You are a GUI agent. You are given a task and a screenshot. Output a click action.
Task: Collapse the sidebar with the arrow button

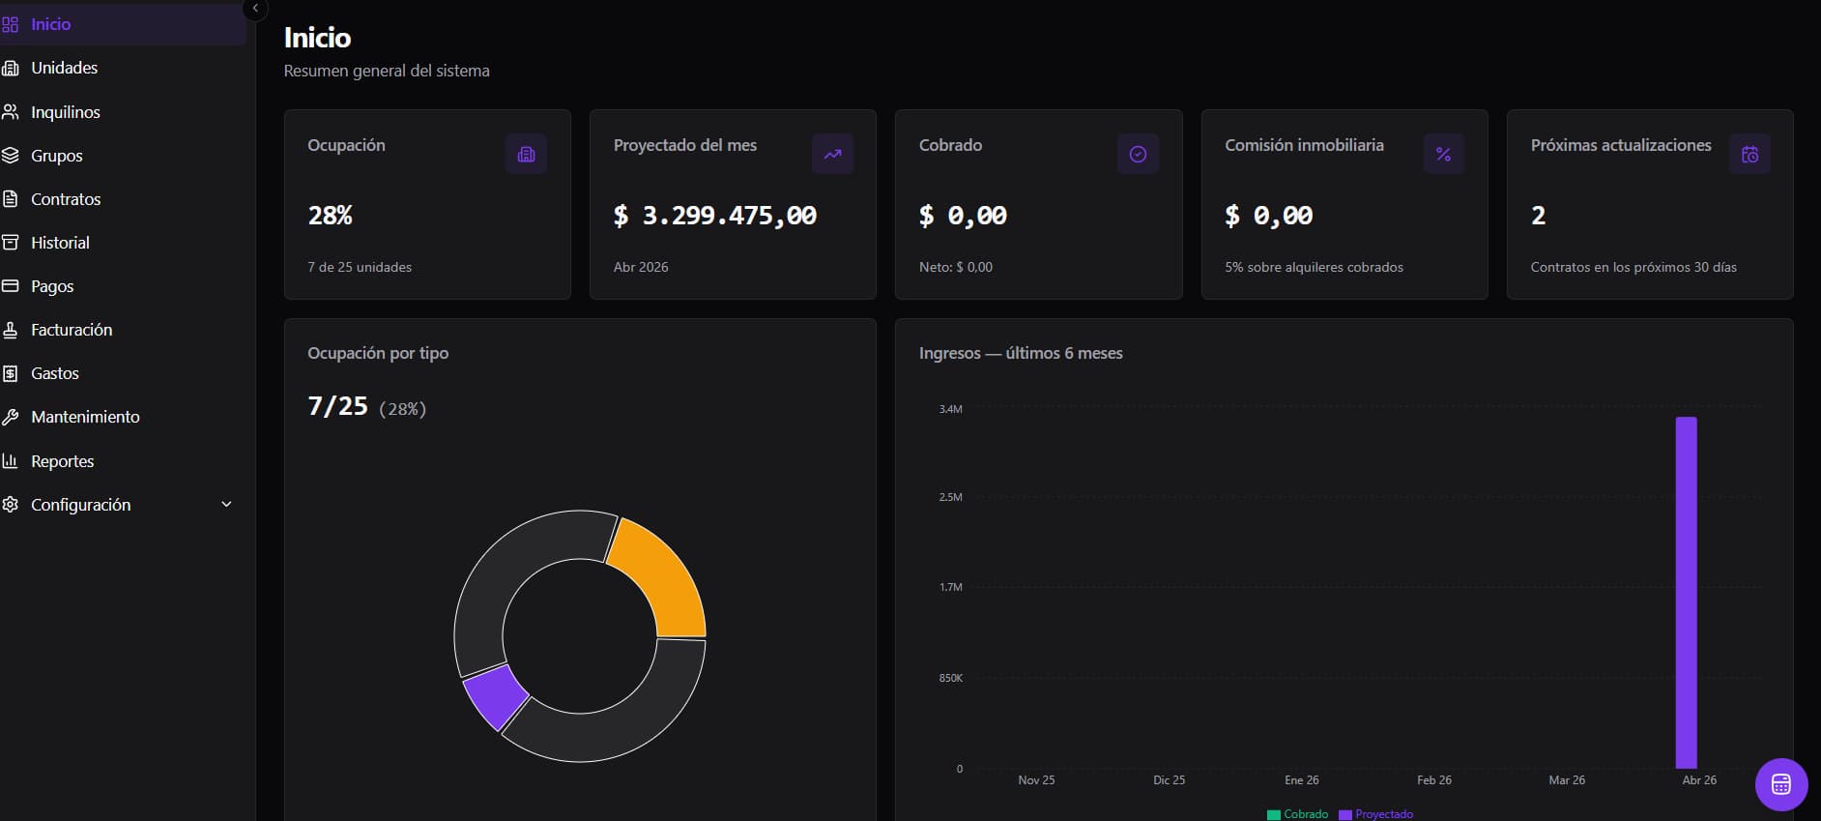coord(255,8)
